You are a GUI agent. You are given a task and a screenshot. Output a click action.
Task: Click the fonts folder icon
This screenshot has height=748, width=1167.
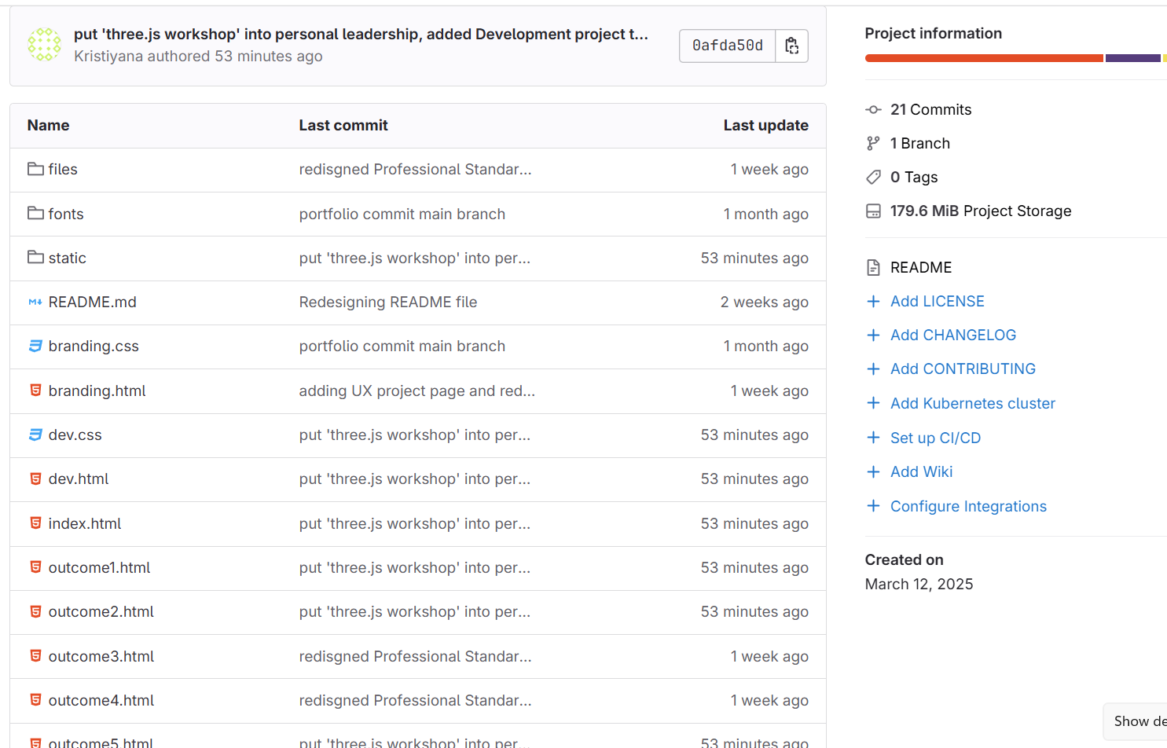pos(35,213)
